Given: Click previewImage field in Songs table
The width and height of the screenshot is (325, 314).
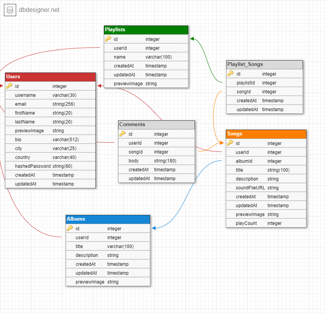Looking at the screenshot, I should pos(250,215).
